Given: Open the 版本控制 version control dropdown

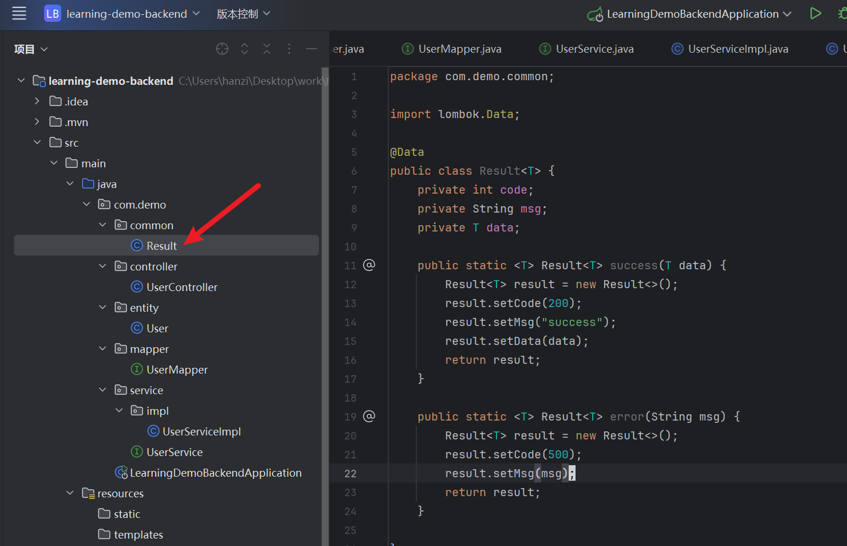Looking at the screenshot, I should (243, 14).
